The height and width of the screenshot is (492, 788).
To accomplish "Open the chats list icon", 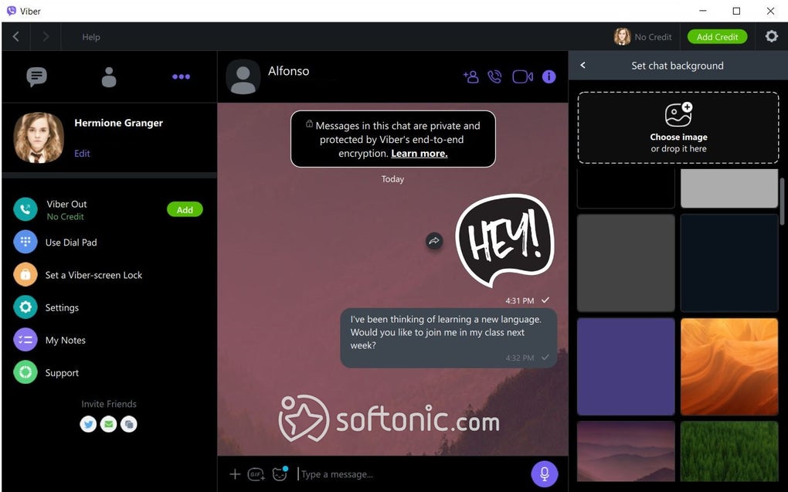I will 36,77.
